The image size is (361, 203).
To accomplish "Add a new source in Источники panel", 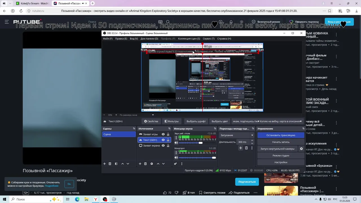I will (140, 164).
